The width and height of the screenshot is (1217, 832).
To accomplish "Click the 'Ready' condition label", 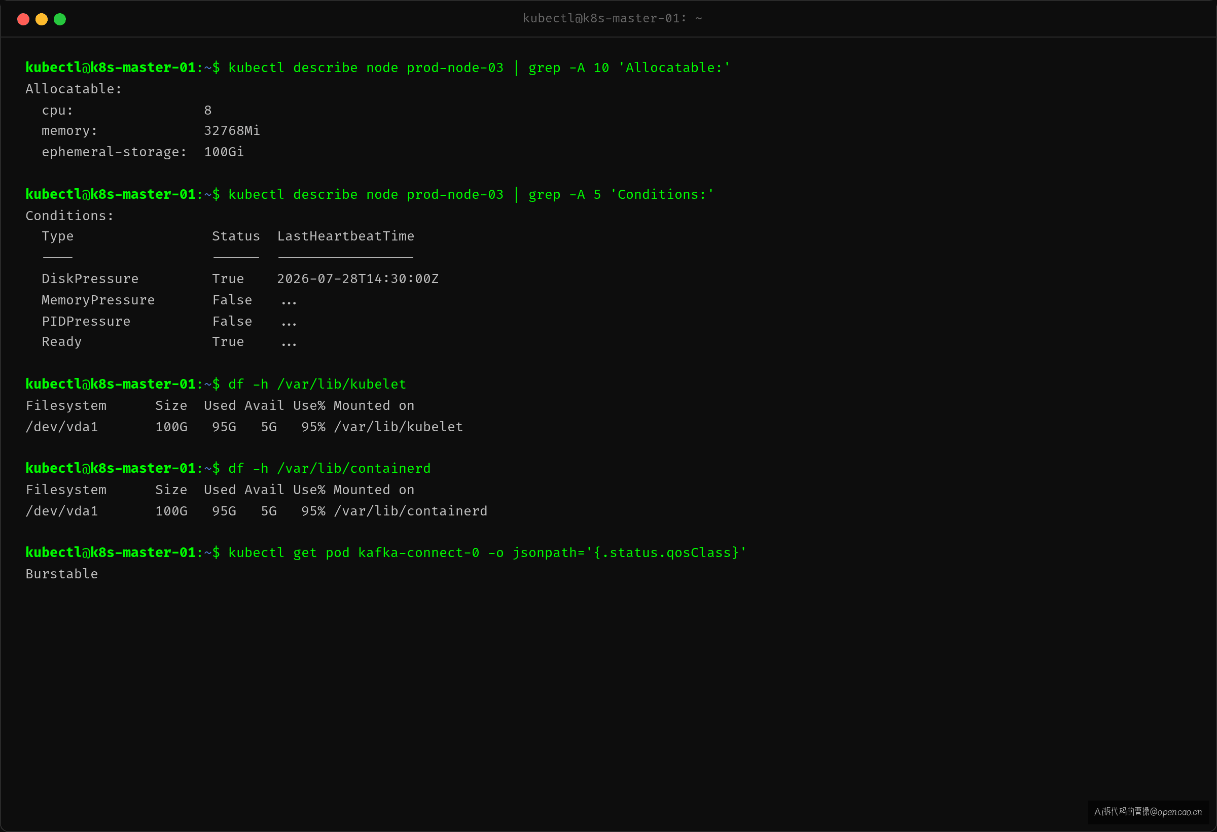I will [x=62, y=342].
